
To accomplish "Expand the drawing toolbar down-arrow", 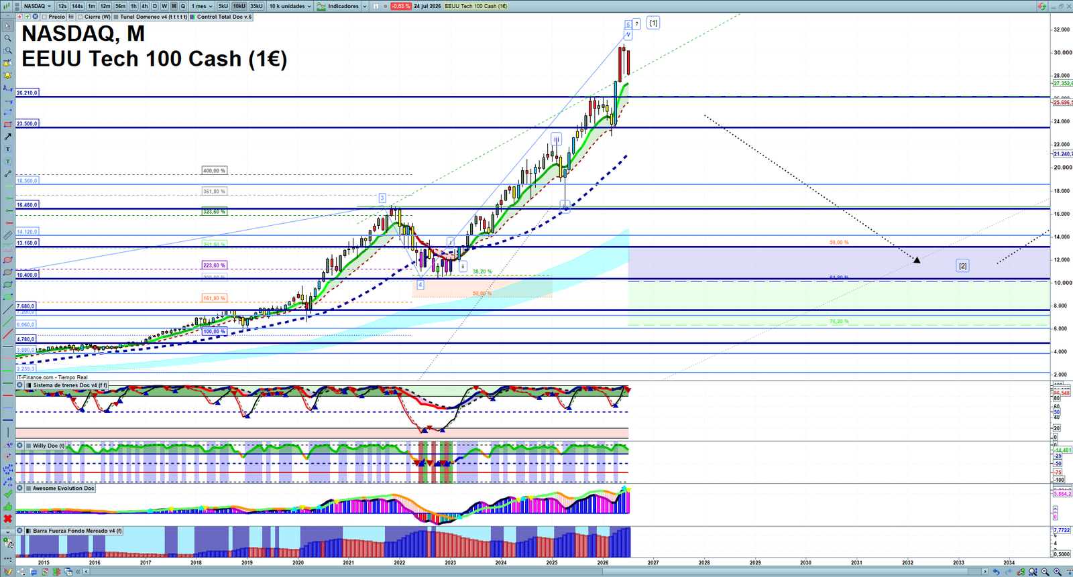I will [x=8, y=531].
